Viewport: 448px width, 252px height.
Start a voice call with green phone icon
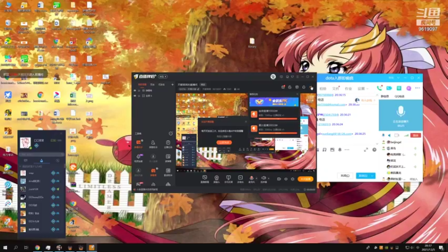point(379,88)
